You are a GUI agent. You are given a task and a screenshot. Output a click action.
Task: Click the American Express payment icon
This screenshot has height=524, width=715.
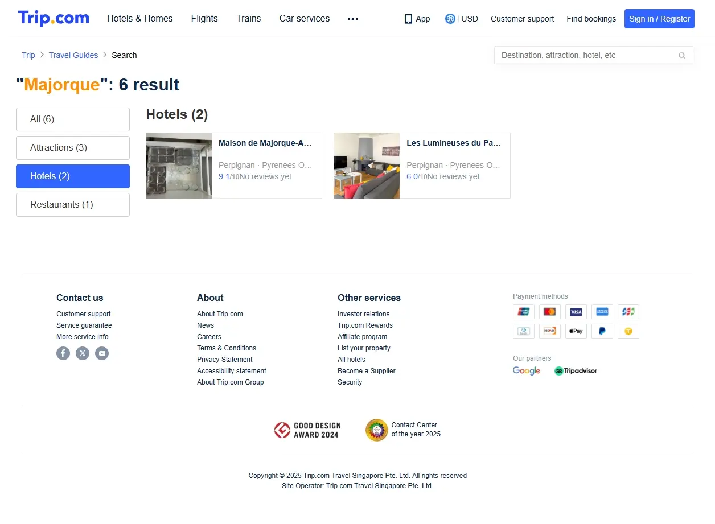coord(602,312)
